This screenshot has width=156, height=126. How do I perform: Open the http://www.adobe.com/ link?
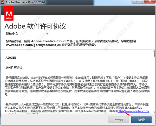[133, 111]
